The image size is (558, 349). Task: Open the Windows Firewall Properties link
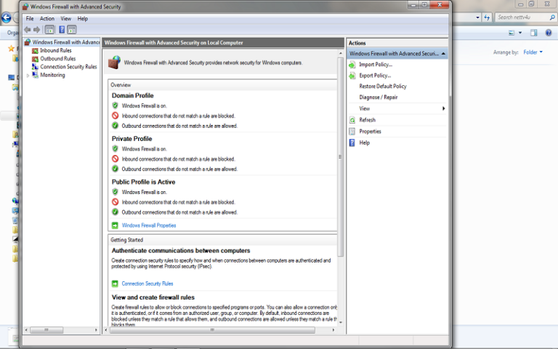point(148,225)
